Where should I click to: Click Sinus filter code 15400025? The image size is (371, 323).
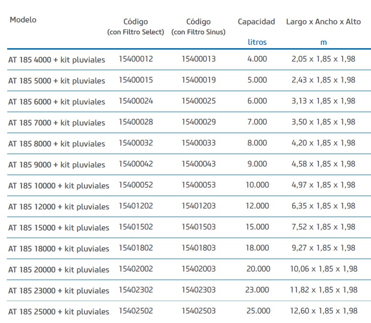point(199,101)
